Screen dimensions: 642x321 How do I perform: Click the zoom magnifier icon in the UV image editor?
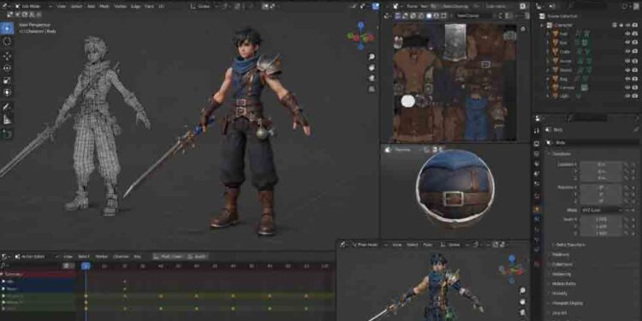point(523,29)
